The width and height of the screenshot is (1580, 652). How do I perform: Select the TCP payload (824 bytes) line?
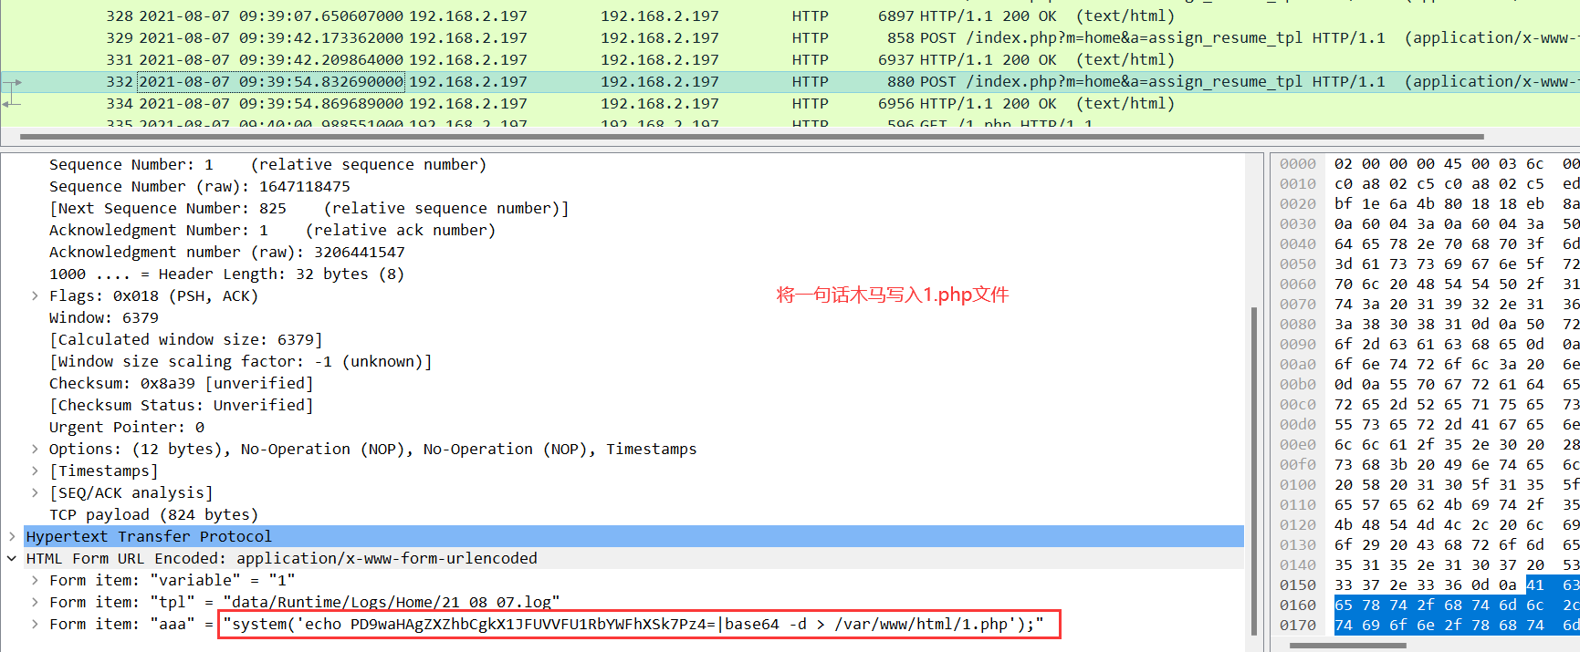tap(153, 514)
